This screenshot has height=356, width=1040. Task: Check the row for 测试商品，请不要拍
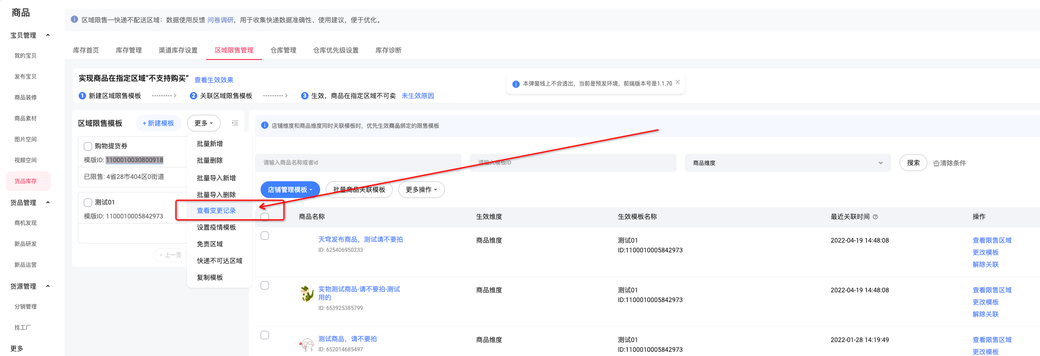[x=265, y=335]
